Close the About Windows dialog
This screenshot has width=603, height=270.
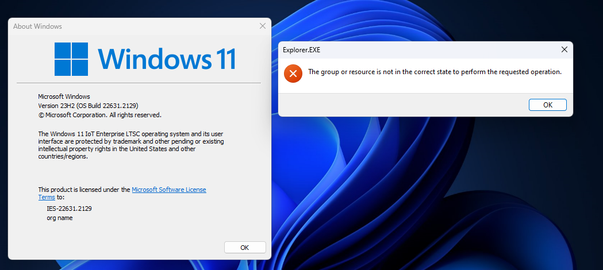tap(263, 26)
